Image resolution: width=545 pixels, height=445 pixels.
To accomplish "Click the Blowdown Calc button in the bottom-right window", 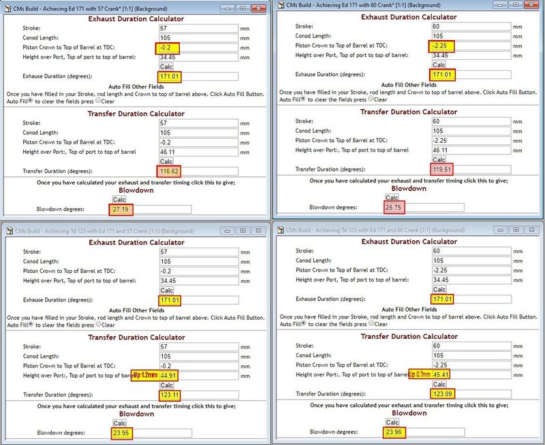I will point(392,422).
